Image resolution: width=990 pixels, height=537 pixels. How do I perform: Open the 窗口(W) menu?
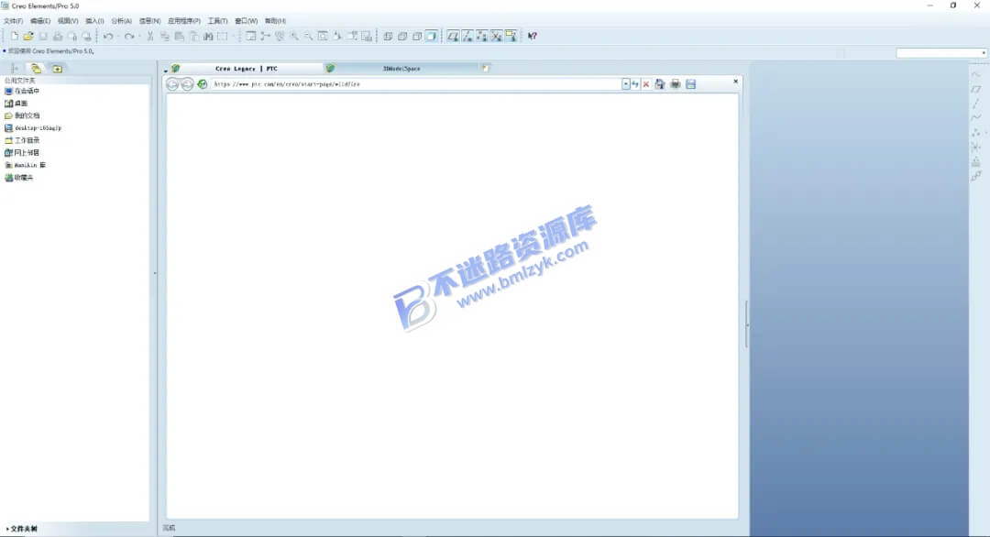point(247,21)
